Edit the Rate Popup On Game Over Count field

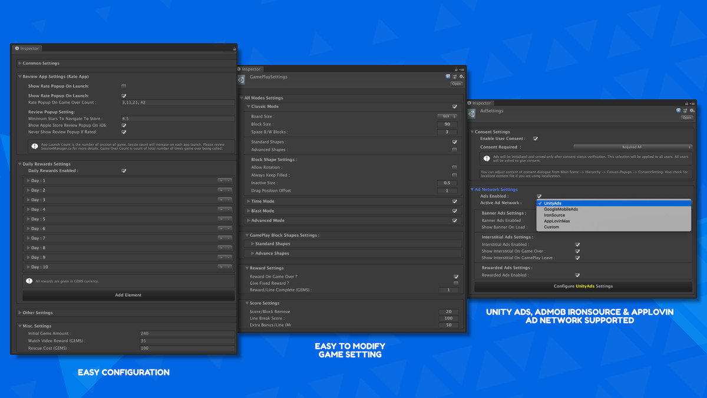pos(178,103)
